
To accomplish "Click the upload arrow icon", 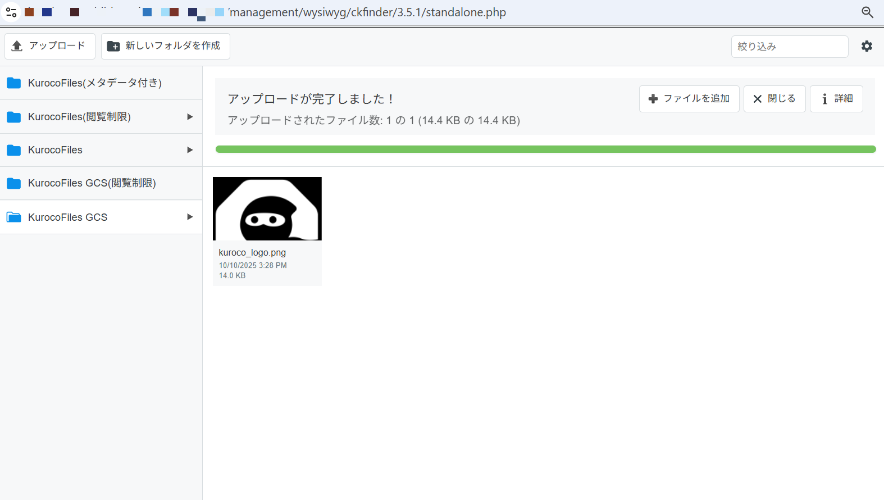I will pyautogui.click(x=17, y=46).
